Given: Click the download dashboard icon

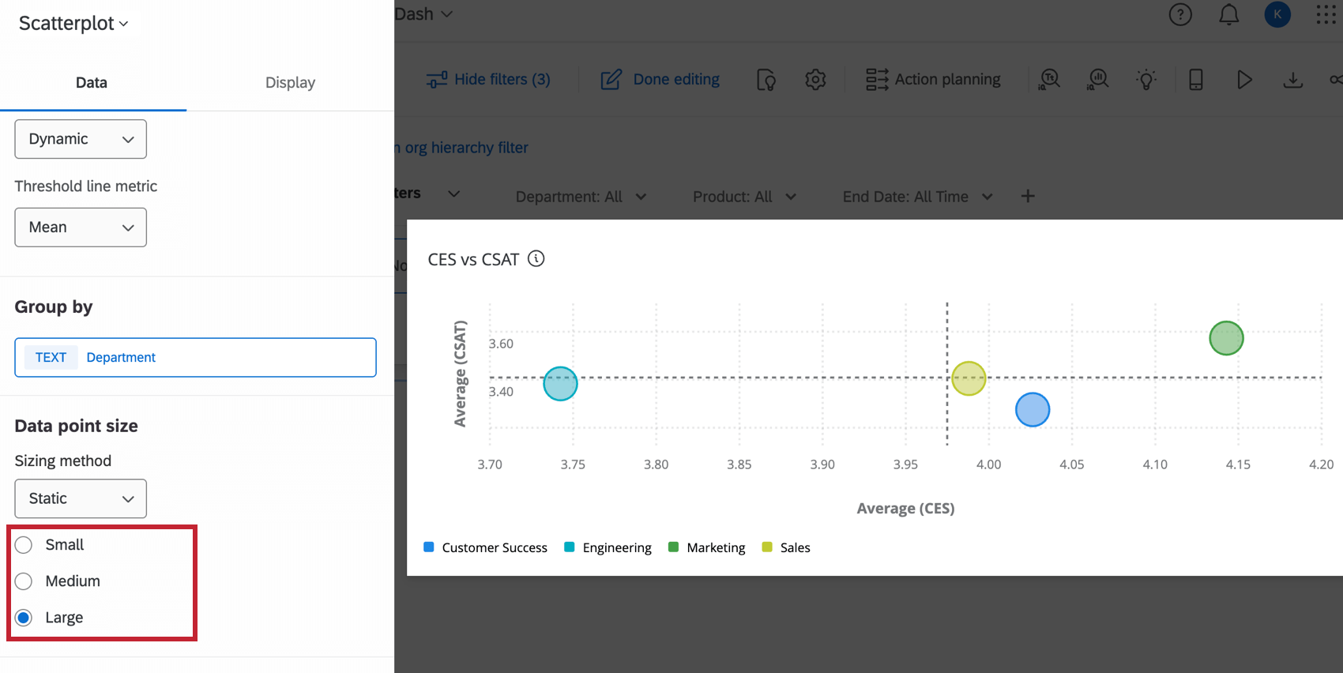Looking at the screenshot, I should [x=1292, y=79].
